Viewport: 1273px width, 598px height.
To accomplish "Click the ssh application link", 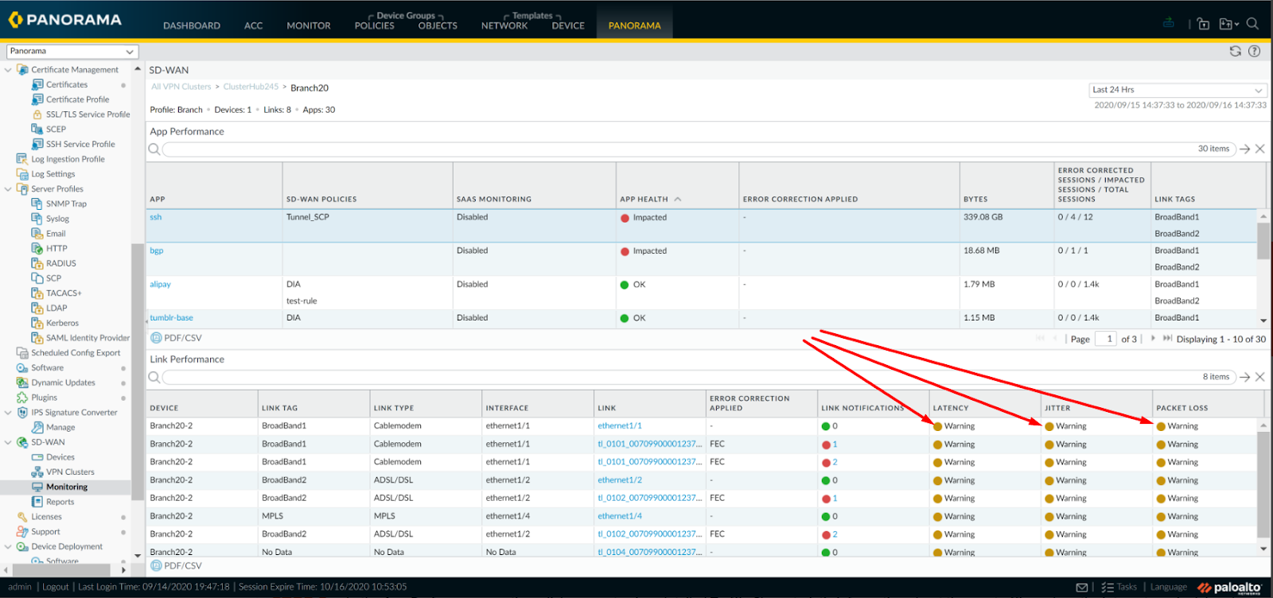I will point(155,217).
